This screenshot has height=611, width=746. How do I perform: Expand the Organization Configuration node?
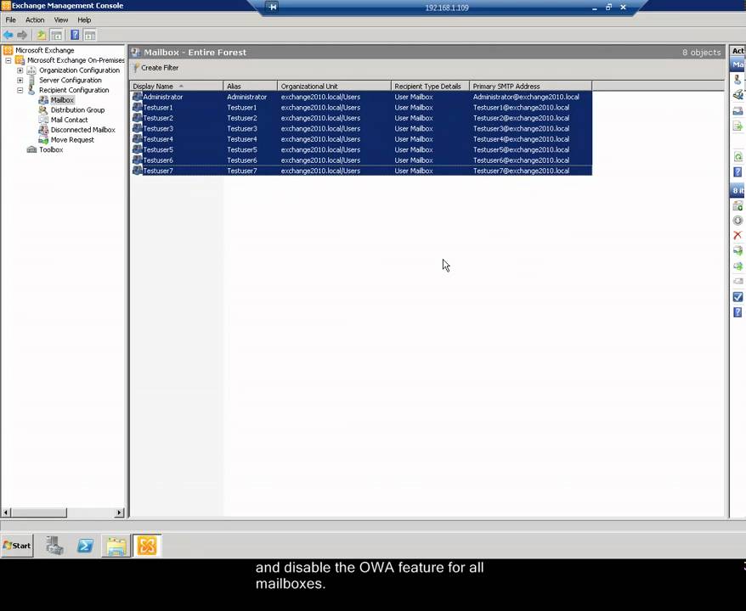point(20,70)
